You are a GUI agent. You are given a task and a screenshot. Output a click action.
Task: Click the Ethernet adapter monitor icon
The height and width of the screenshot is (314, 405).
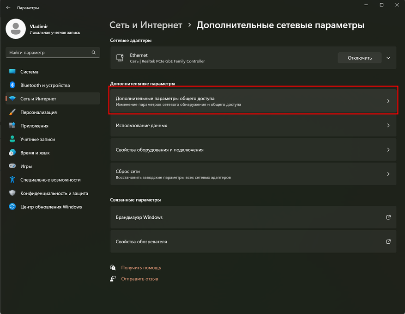120,58
